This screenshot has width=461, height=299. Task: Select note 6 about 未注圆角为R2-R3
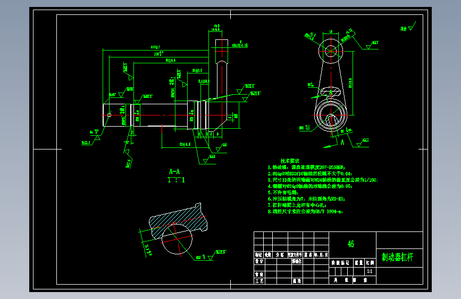pos(306,199)
